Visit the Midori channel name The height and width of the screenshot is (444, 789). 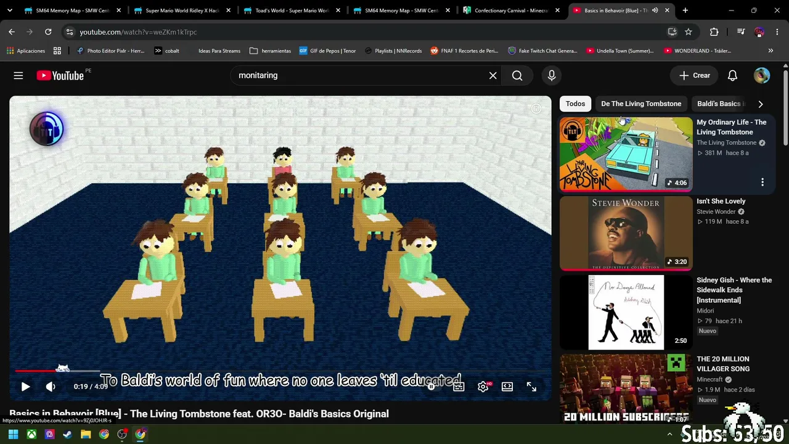click(x=705, y=311)
